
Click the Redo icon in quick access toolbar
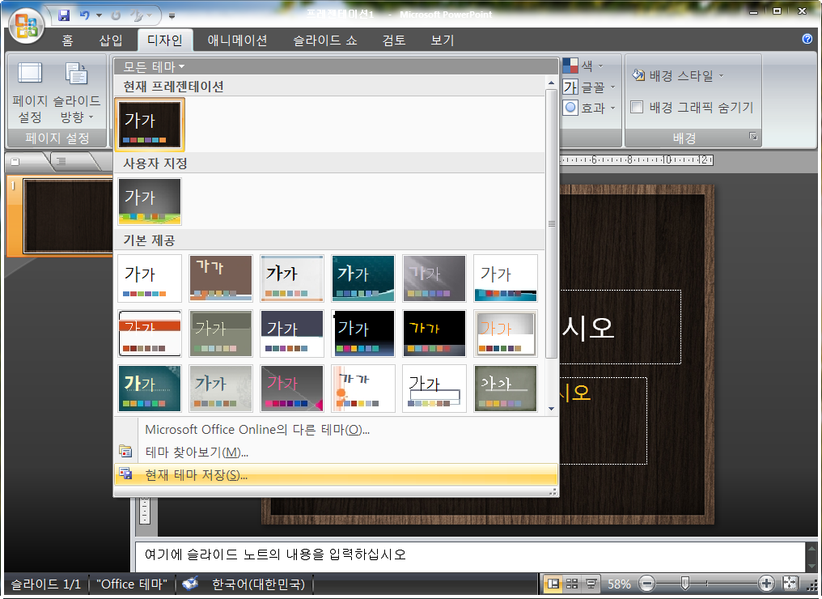(x=116, y=15)
